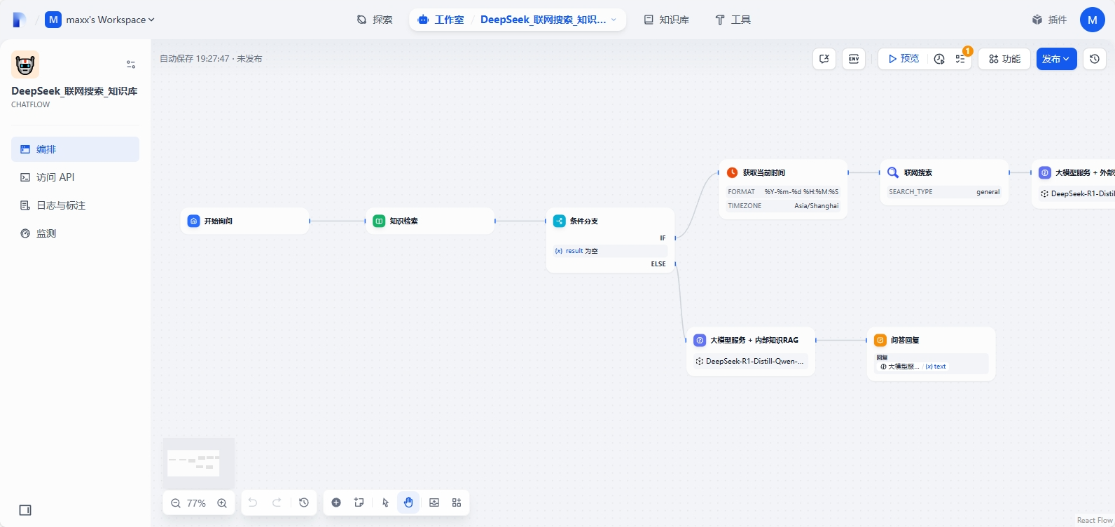Click the undo arrow in bottom toolbar

(253, 502)
